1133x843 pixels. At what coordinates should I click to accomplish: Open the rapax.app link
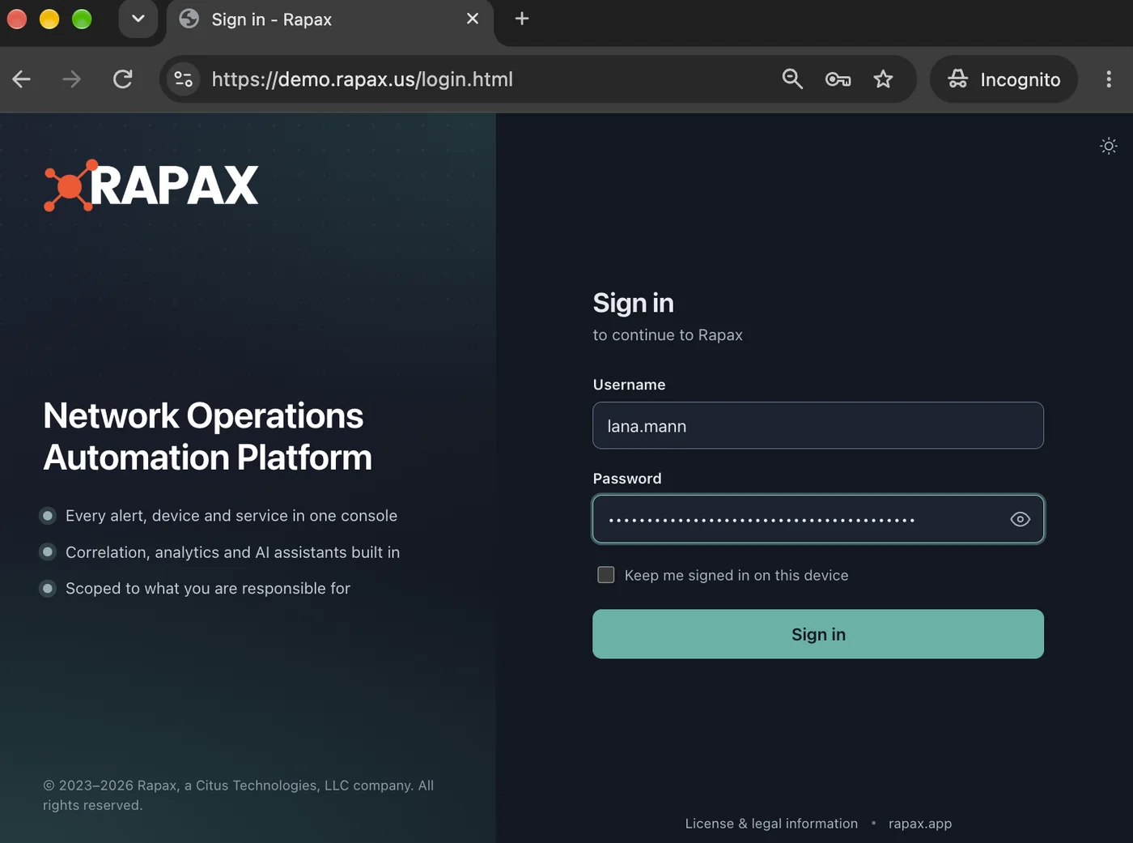coord(920,824)
